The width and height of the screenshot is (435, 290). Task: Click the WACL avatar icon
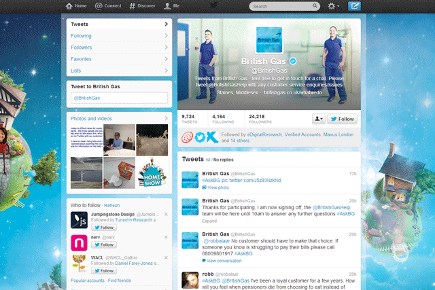79,263
